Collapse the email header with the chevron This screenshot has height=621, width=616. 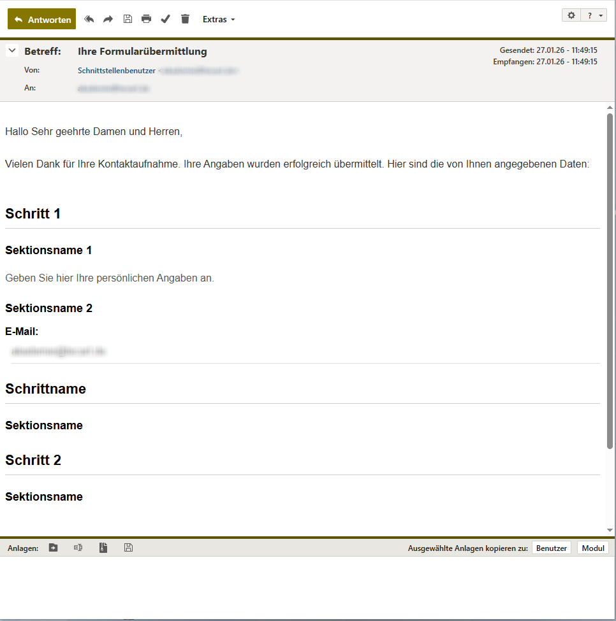click(x=12, y=51)
